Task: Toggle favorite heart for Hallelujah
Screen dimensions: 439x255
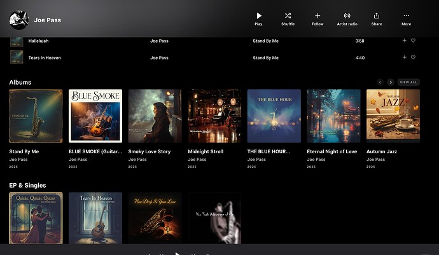Action: pos(413,41)
